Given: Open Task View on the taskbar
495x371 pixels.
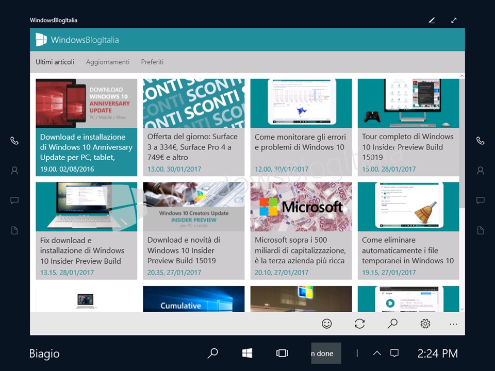Looking at the screenshot, I should (282, 353).
